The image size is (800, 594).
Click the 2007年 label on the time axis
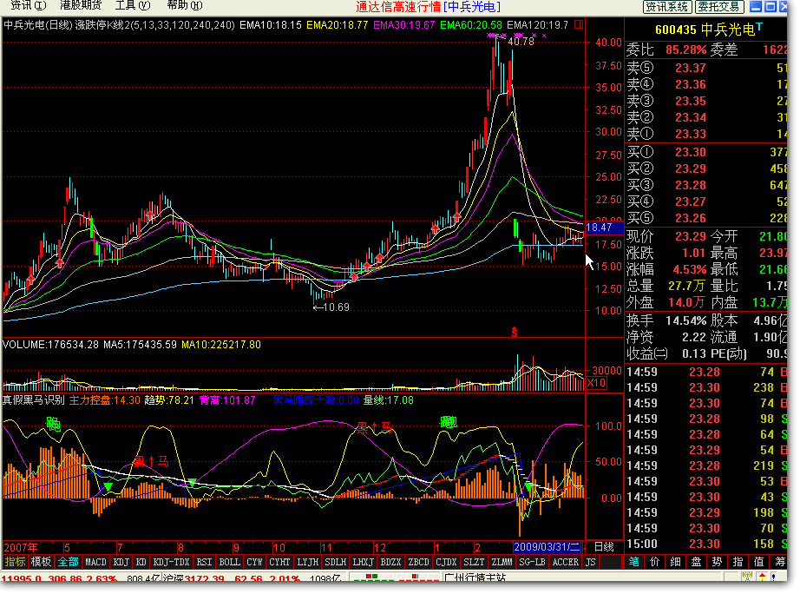(21, 547)
